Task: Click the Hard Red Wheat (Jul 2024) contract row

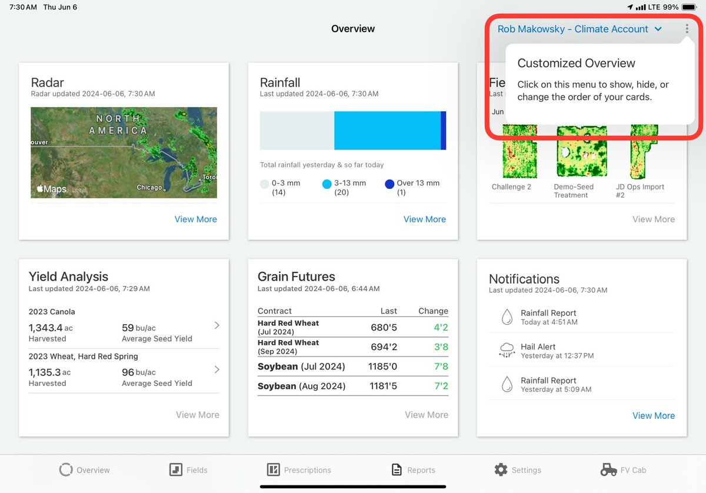Action: 353,327
